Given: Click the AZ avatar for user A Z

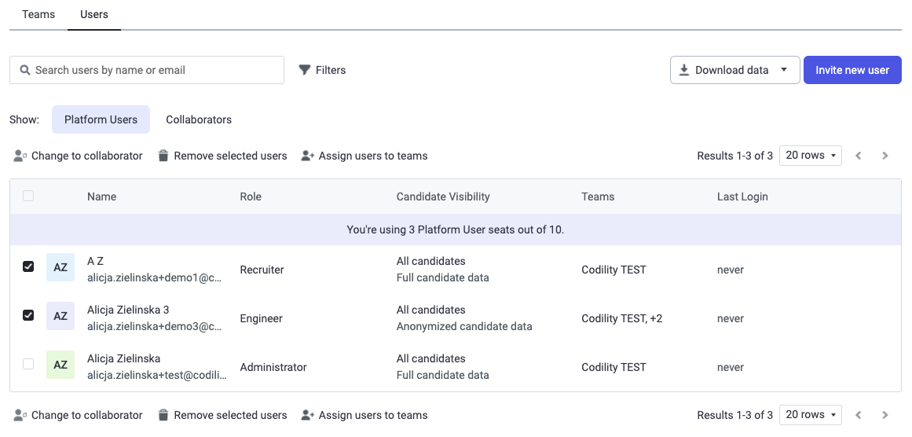Looking at the screenshot, I should click(60, 267).
